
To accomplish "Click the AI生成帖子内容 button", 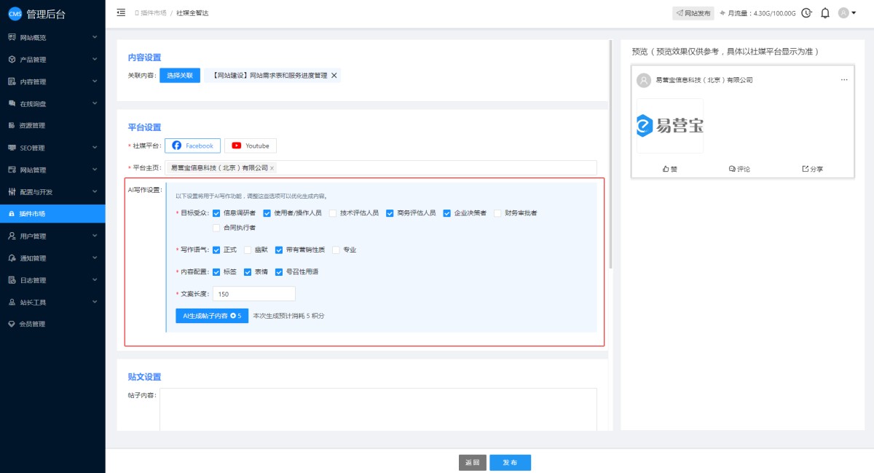I will point(211,316).
